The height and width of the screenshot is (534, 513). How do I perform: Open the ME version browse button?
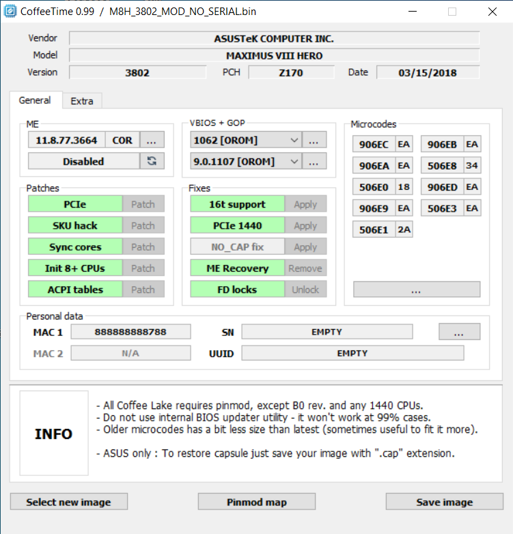coord(152,140)
